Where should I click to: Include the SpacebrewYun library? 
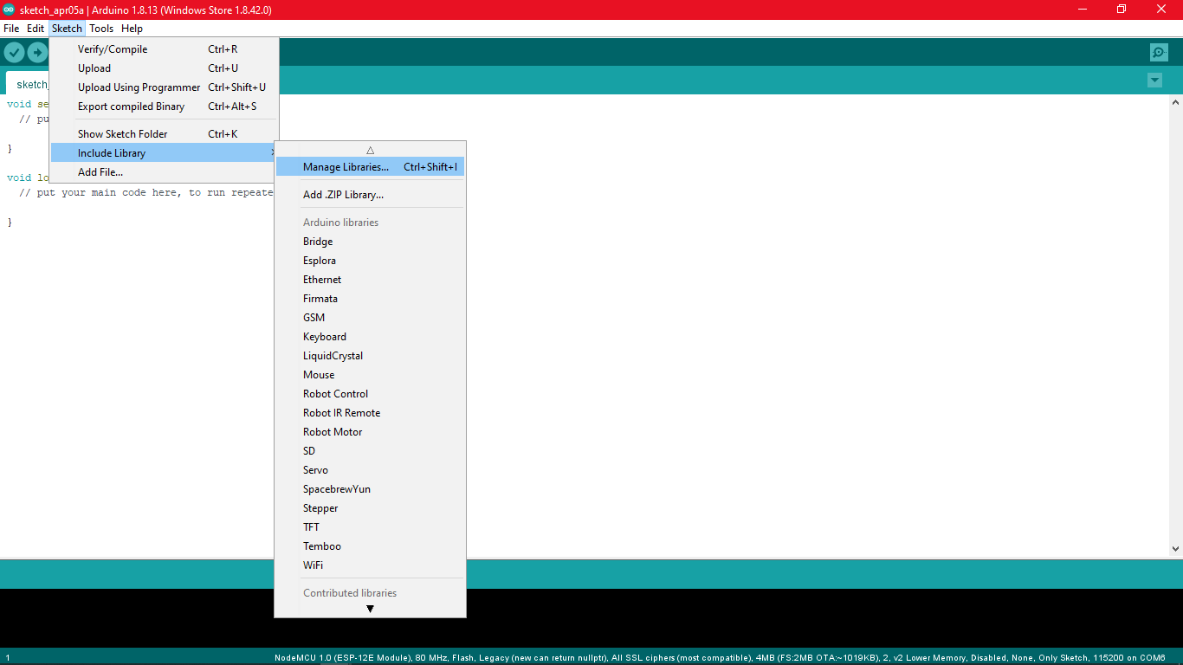click(370, 489)
